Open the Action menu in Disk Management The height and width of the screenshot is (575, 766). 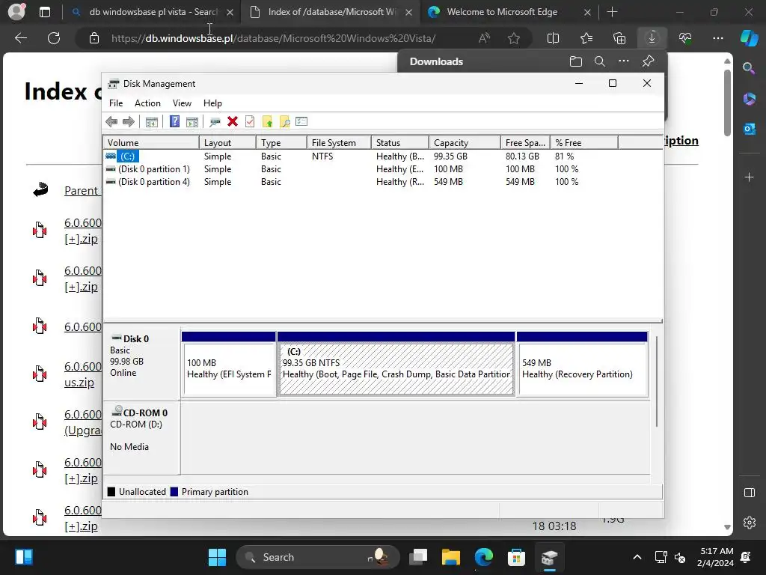[147, 103]
